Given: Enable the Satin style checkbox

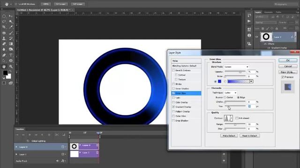Looking at the screenshot, I should click(x=173, y=98).
